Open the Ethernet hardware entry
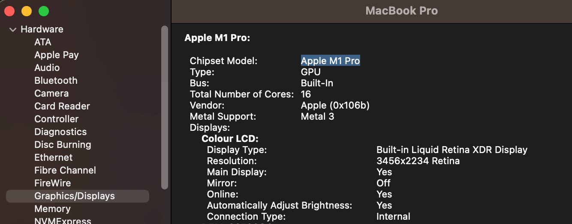Screen dimensions: 572x224 [x=54, y=157]
